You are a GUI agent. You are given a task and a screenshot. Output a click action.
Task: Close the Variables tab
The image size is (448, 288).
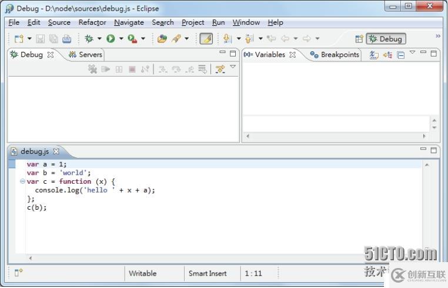(293, 55)
